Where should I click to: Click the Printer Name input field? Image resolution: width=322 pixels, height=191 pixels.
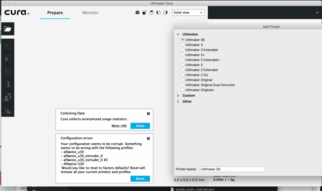click(232, 169)
